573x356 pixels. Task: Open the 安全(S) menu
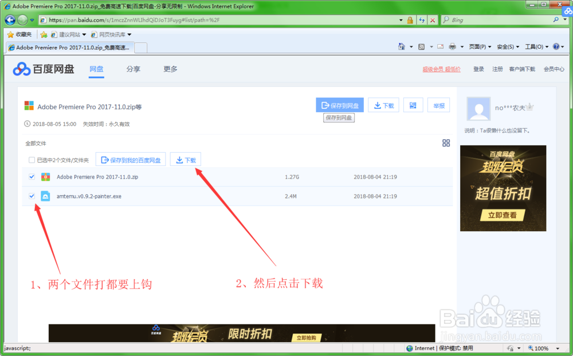(x=508, y=47)
